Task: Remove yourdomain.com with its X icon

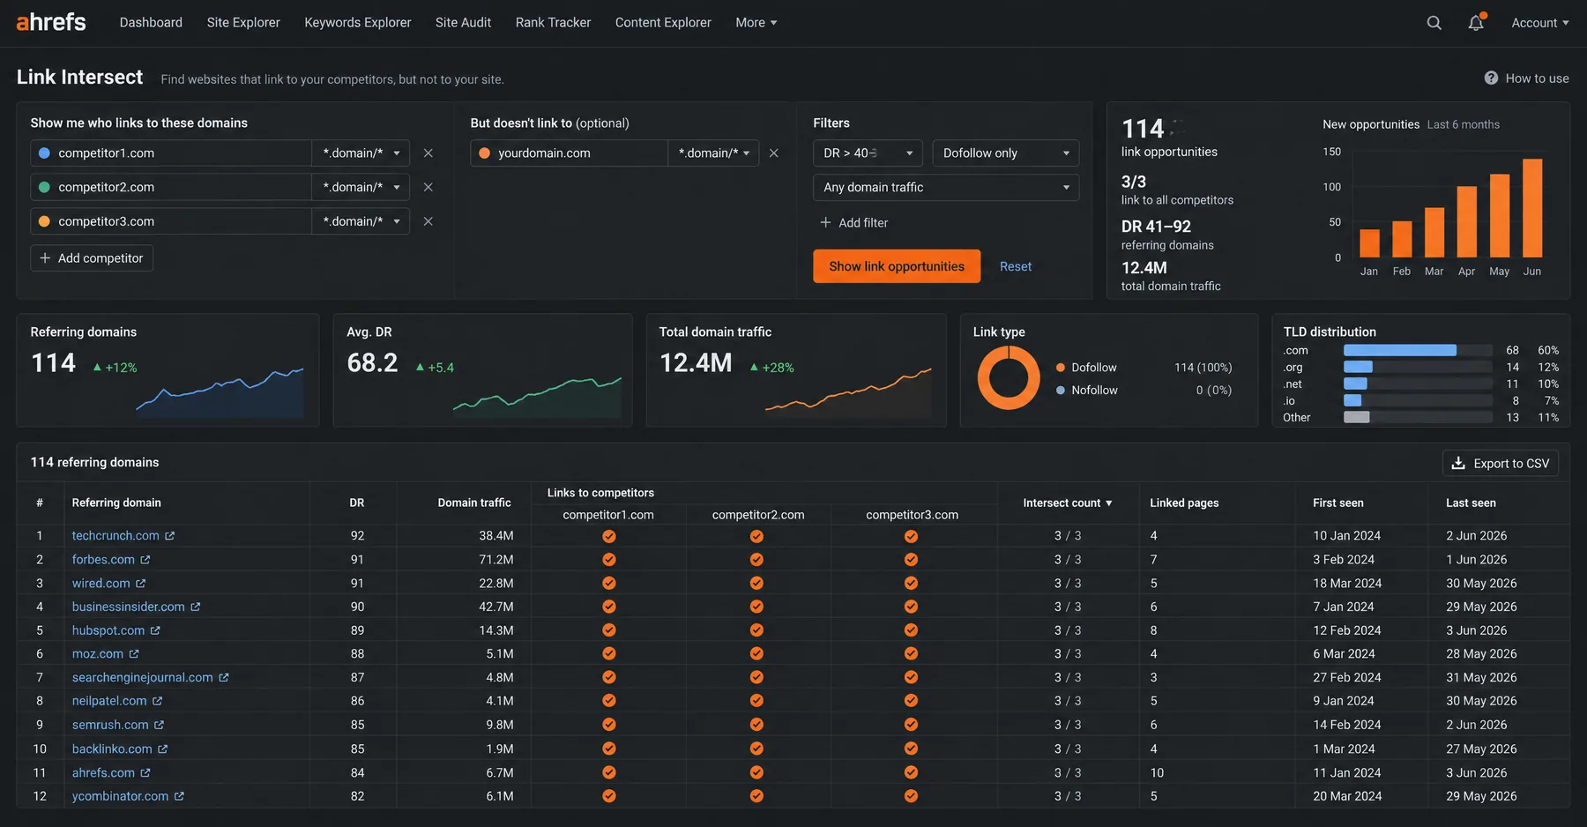Action: point(774,153)
